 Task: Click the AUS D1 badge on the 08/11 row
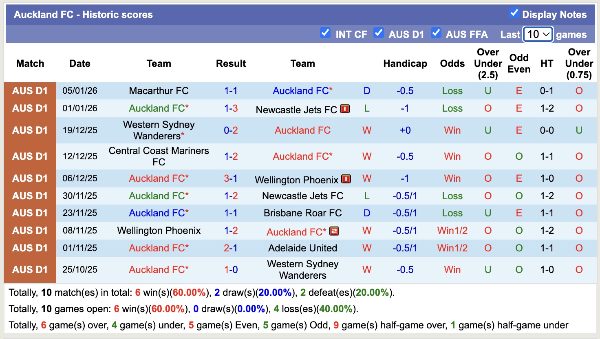click(x=30, y=230)
